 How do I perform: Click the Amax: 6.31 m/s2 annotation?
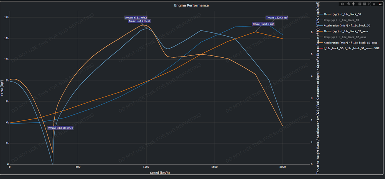pos(136,18)
